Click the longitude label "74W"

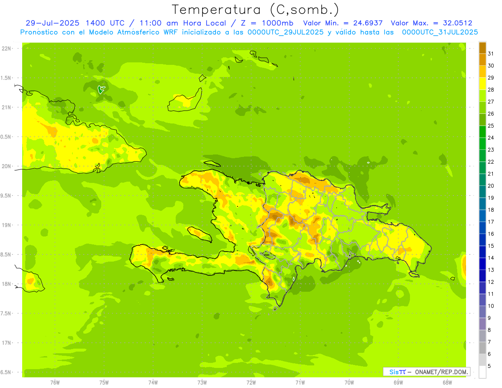[x=153, y=383]
